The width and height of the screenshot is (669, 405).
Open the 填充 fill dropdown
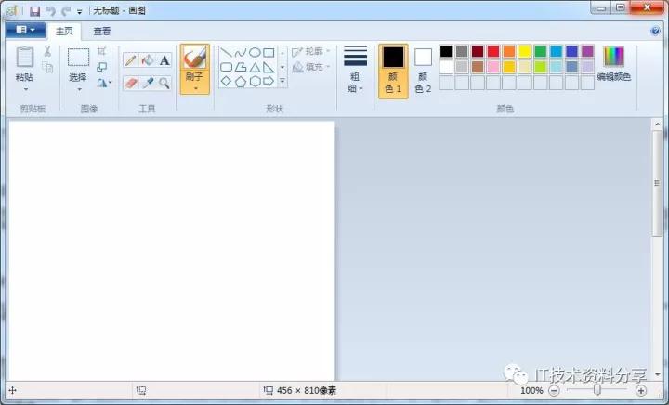[x=311, y=67]
